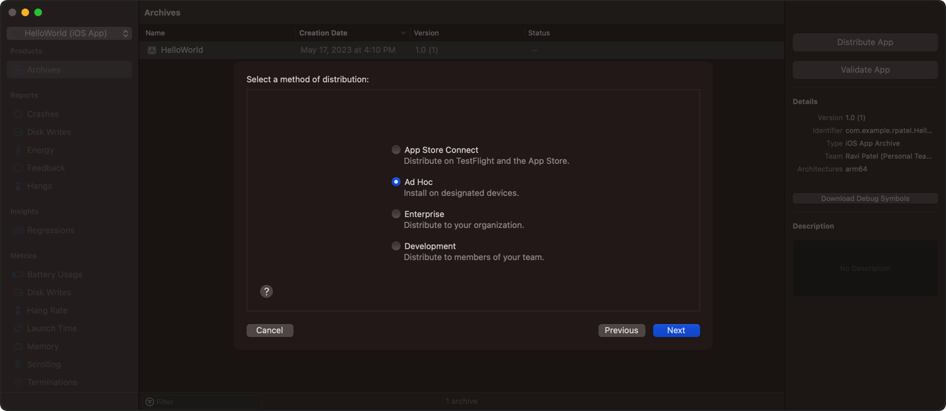The width and height of the screenshot is (946, 411).
Task: Select the Hangs hourglass icon
Action: [x=18, y=186]
